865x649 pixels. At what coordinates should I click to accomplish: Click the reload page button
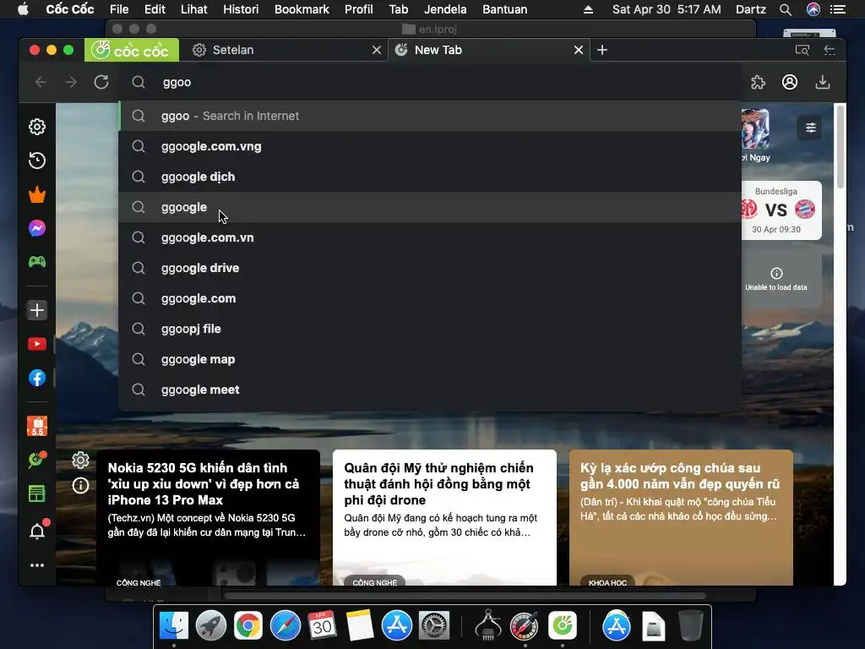tap(101, 82)
